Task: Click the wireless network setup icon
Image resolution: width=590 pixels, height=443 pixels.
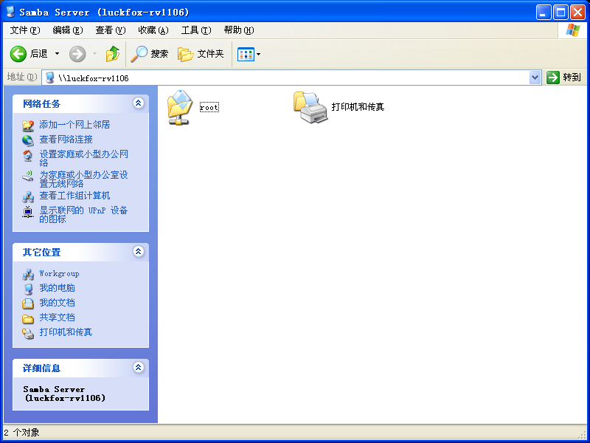Action: pos(28,176)
